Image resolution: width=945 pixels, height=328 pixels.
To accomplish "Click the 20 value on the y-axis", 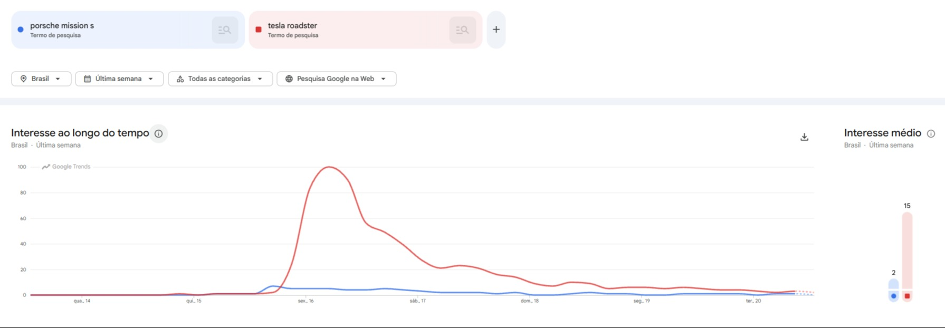I will coord(23,269).
